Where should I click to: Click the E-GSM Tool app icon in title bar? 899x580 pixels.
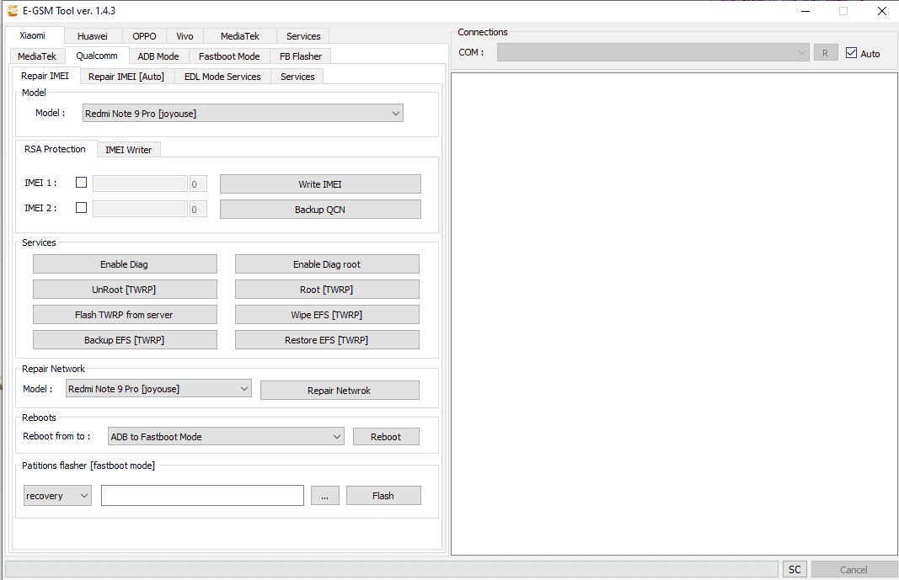point(12,11)
